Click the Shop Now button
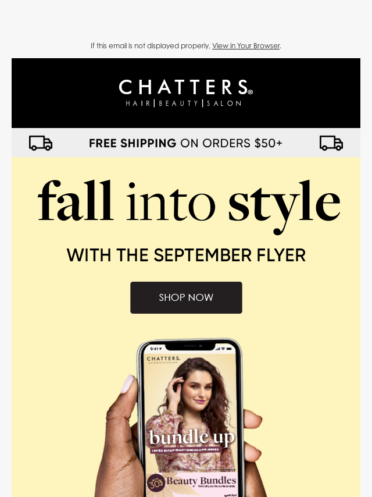372x497 pixels. (x=186, y=297)
